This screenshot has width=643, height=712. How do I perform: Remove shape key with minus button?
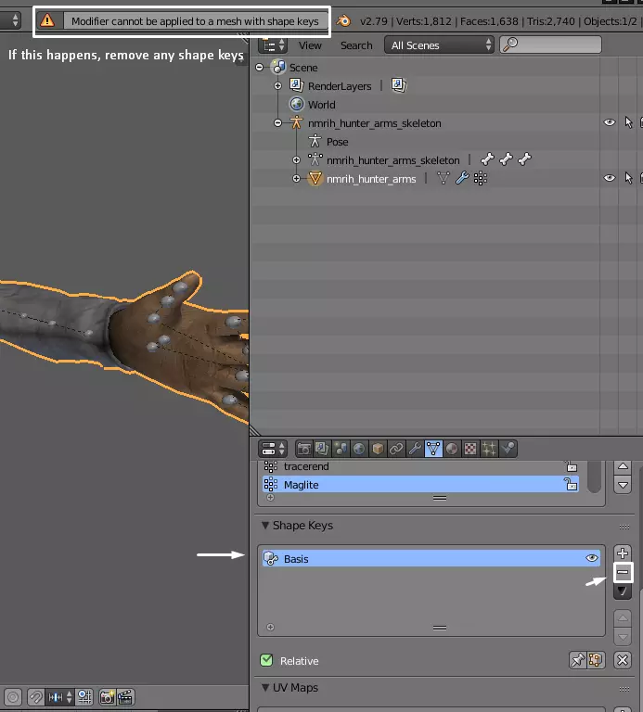pos(624,573)
